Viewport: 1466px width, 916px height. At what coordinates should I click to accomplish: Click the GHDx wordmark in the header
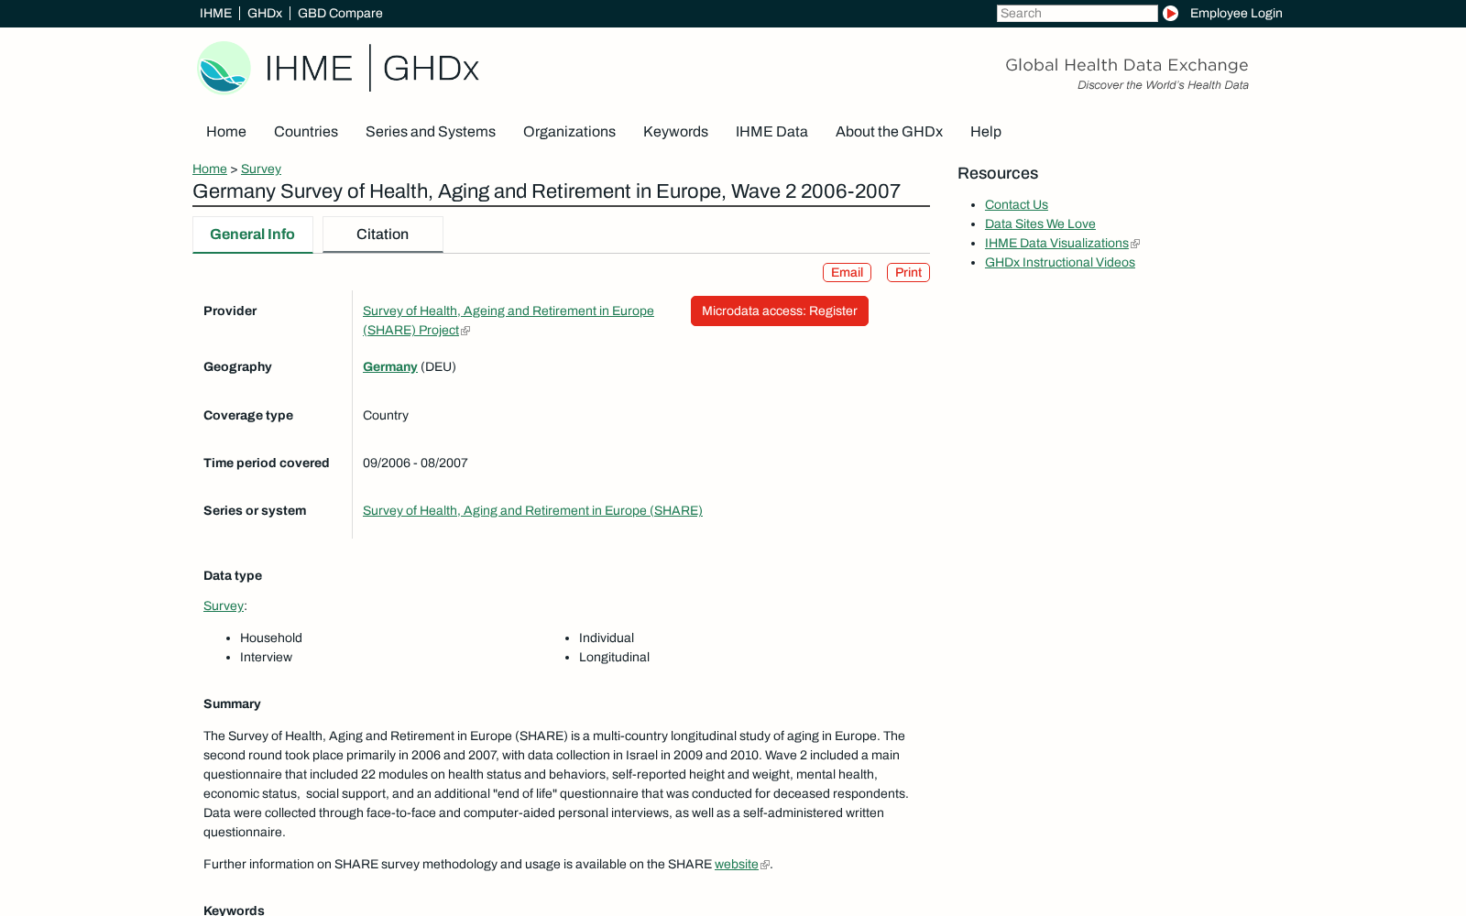[431, 68]
